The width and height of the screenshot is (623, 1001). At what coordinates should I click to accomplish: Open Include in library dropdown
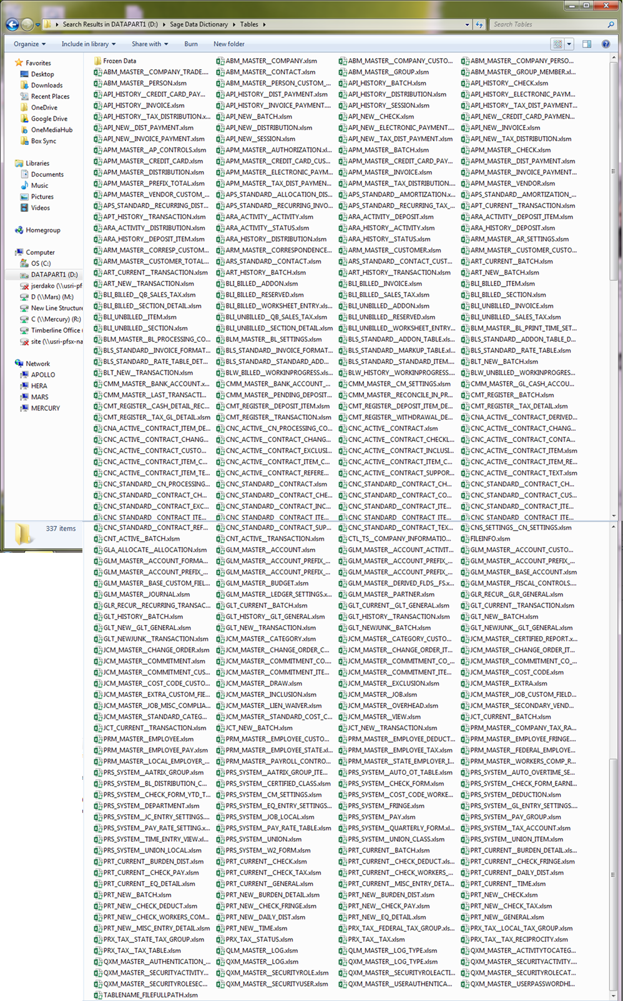(x=89, y=44)
